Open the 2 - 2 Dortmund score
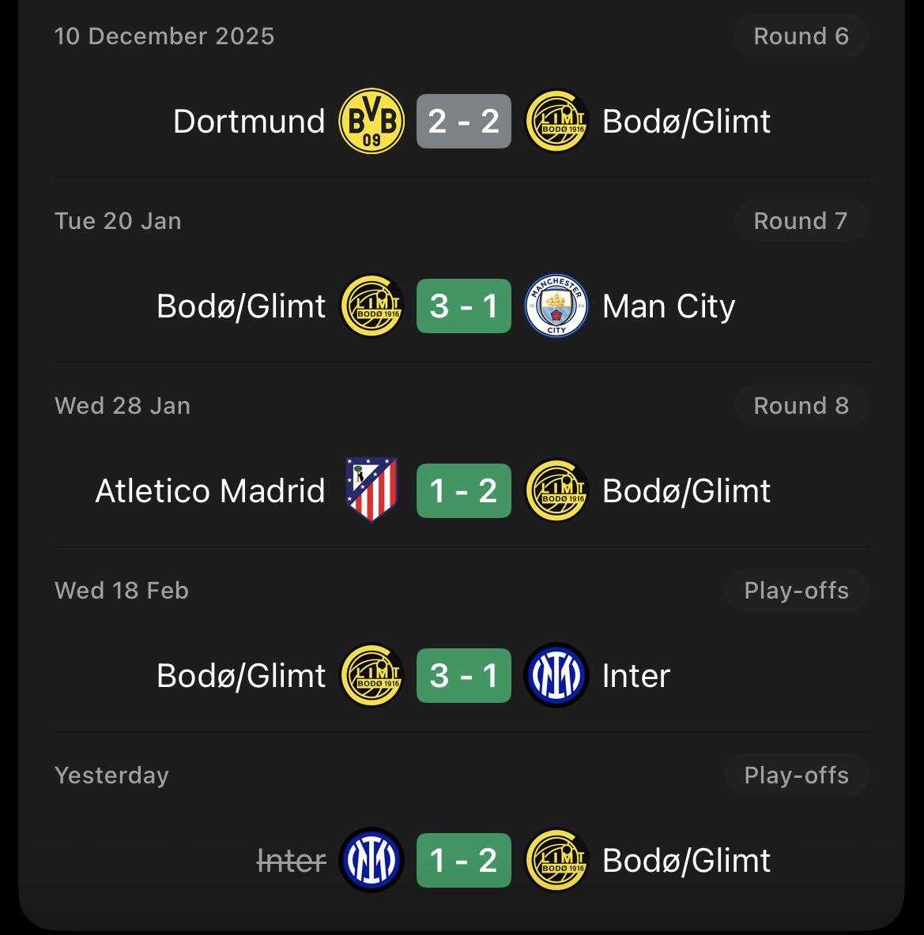 point(464,122)
